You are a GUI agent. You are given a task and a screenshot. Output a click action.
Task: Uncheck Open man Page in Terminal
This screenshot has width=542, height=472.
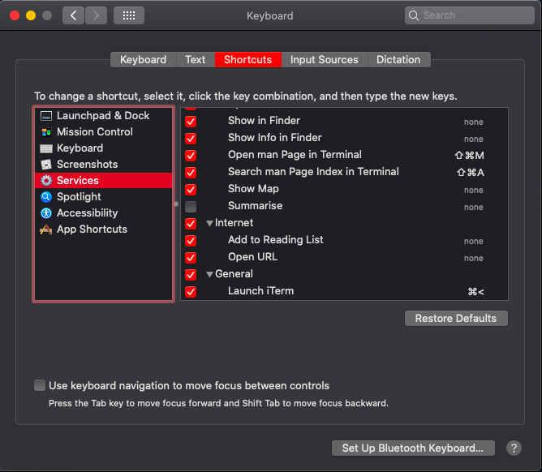point(191,156)
